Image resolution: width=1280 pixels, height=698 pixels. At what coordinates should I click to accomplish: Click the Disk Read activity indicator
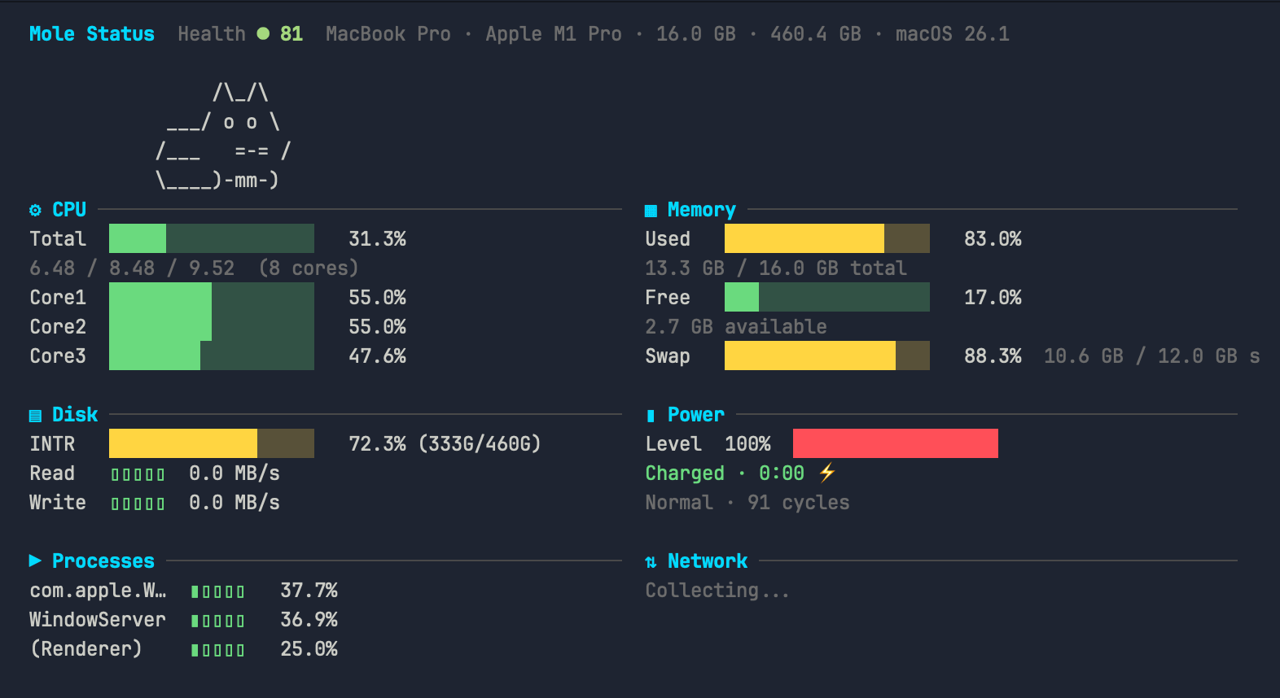tap(138, 474)
